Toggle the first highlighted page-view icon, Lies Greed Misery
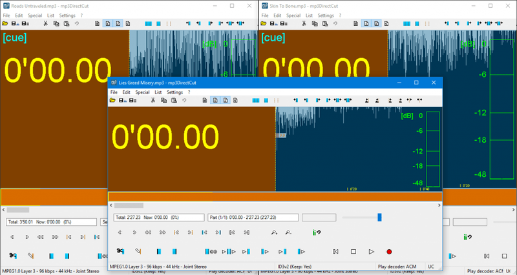 point(215,100)
